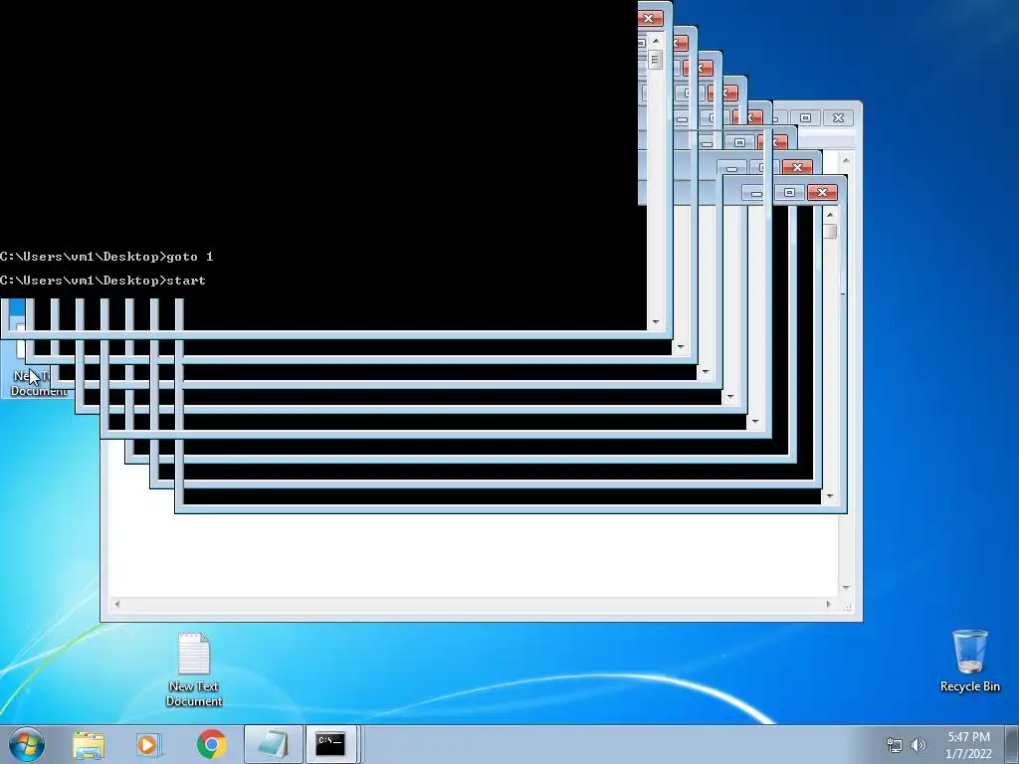Click down arrow on frontmost console scrollbar
1019x764 pixels.
(656, 321)
